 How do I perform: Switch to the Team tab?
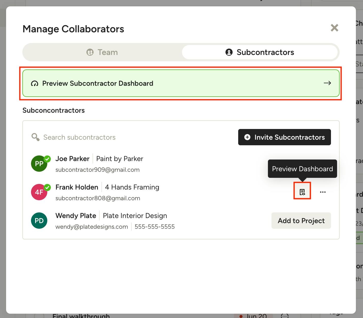pos(102,52)
